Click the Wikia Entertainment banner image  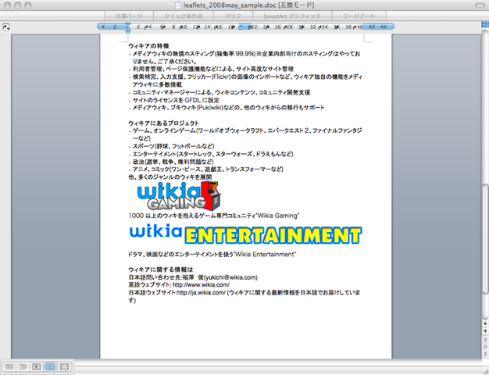click(245, 234)
